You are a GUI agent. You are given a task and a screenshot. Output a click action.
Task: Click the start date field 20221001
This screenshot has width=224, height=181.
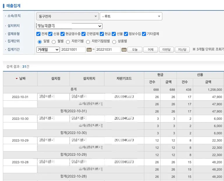[x=73, y=50]
